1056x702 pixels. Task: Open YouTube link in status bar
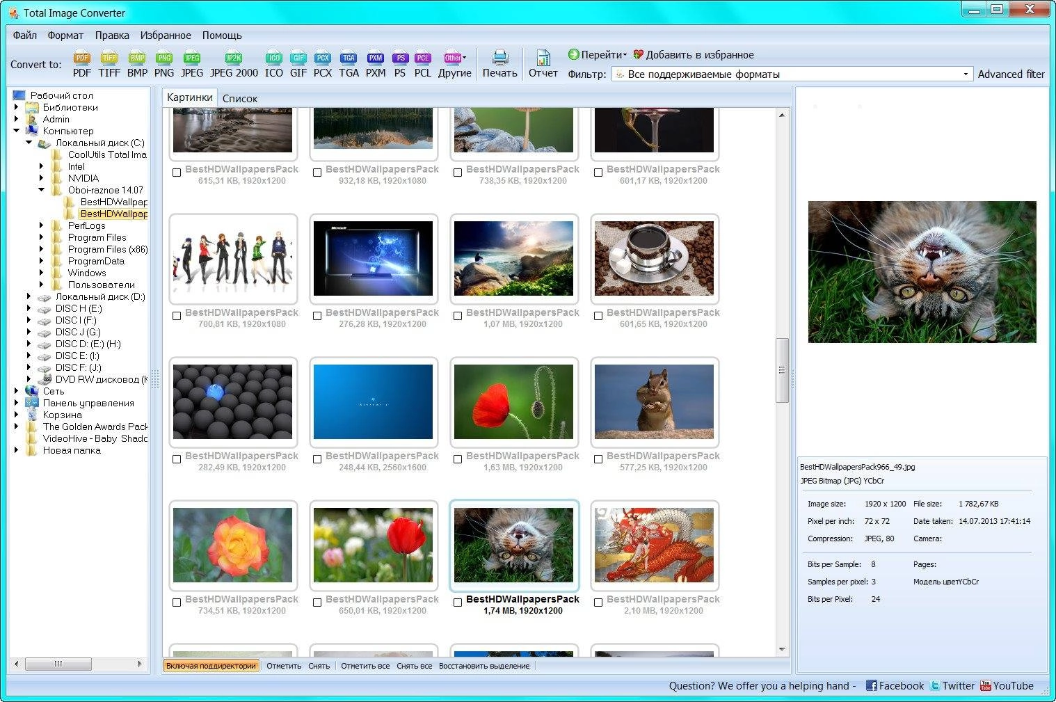1007,686
